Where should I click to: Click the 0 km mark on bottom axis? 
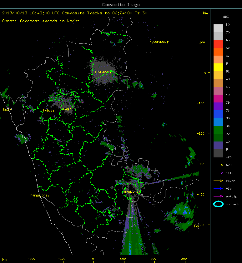(x=93, y=259)
